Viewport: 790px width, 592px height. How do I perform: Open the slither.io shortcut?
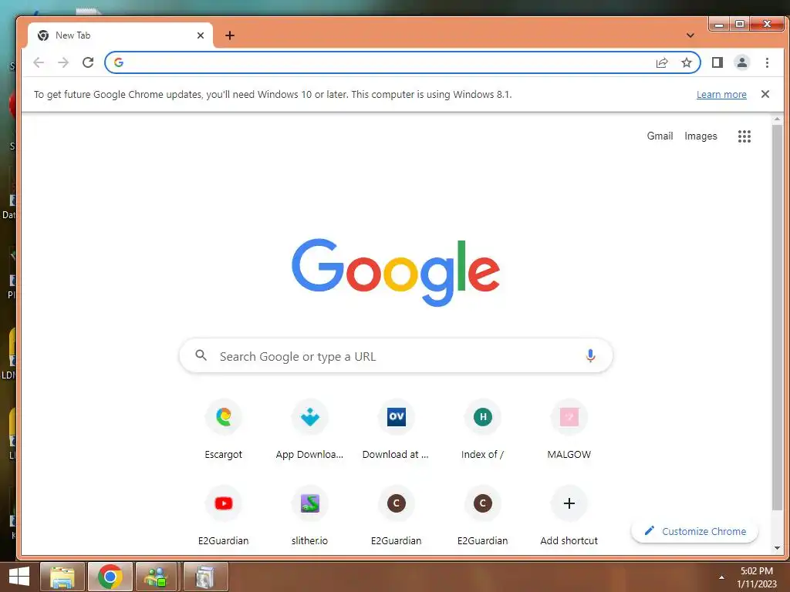tap(310, 516)
